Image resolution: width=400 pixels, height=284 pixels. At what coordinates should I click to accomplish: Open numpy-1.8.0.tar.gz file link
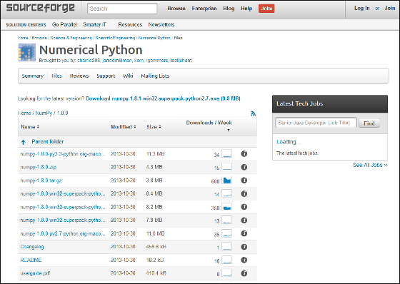[x=41, y=181]
